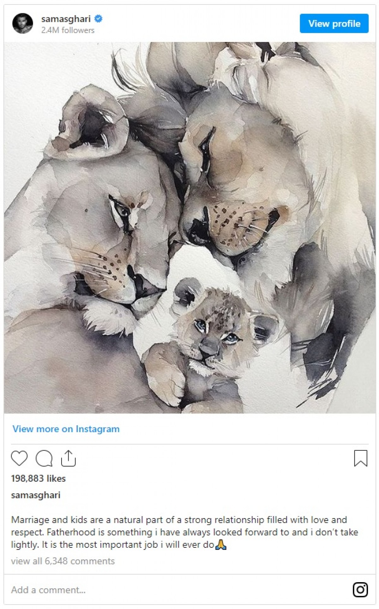Click the 2.4M followers text
This screenshot has width=379, height=609.
(x=68, y=30)
